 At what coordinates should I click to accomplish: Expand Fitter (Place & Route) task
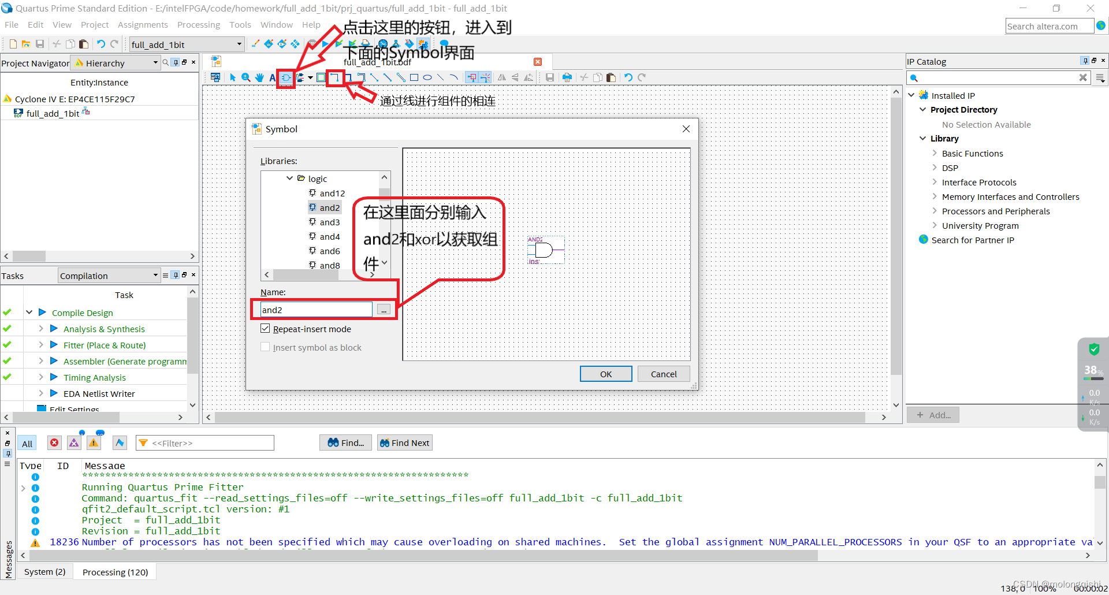[x=41, y=345]
